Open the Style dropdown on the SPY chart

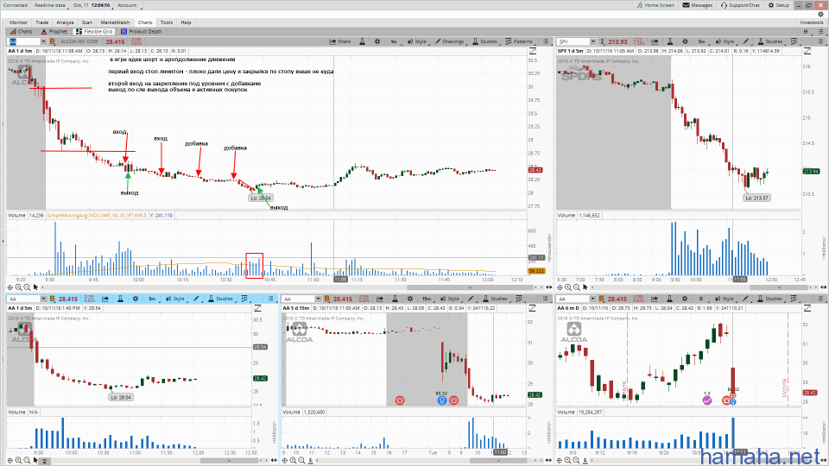[725, 41]
